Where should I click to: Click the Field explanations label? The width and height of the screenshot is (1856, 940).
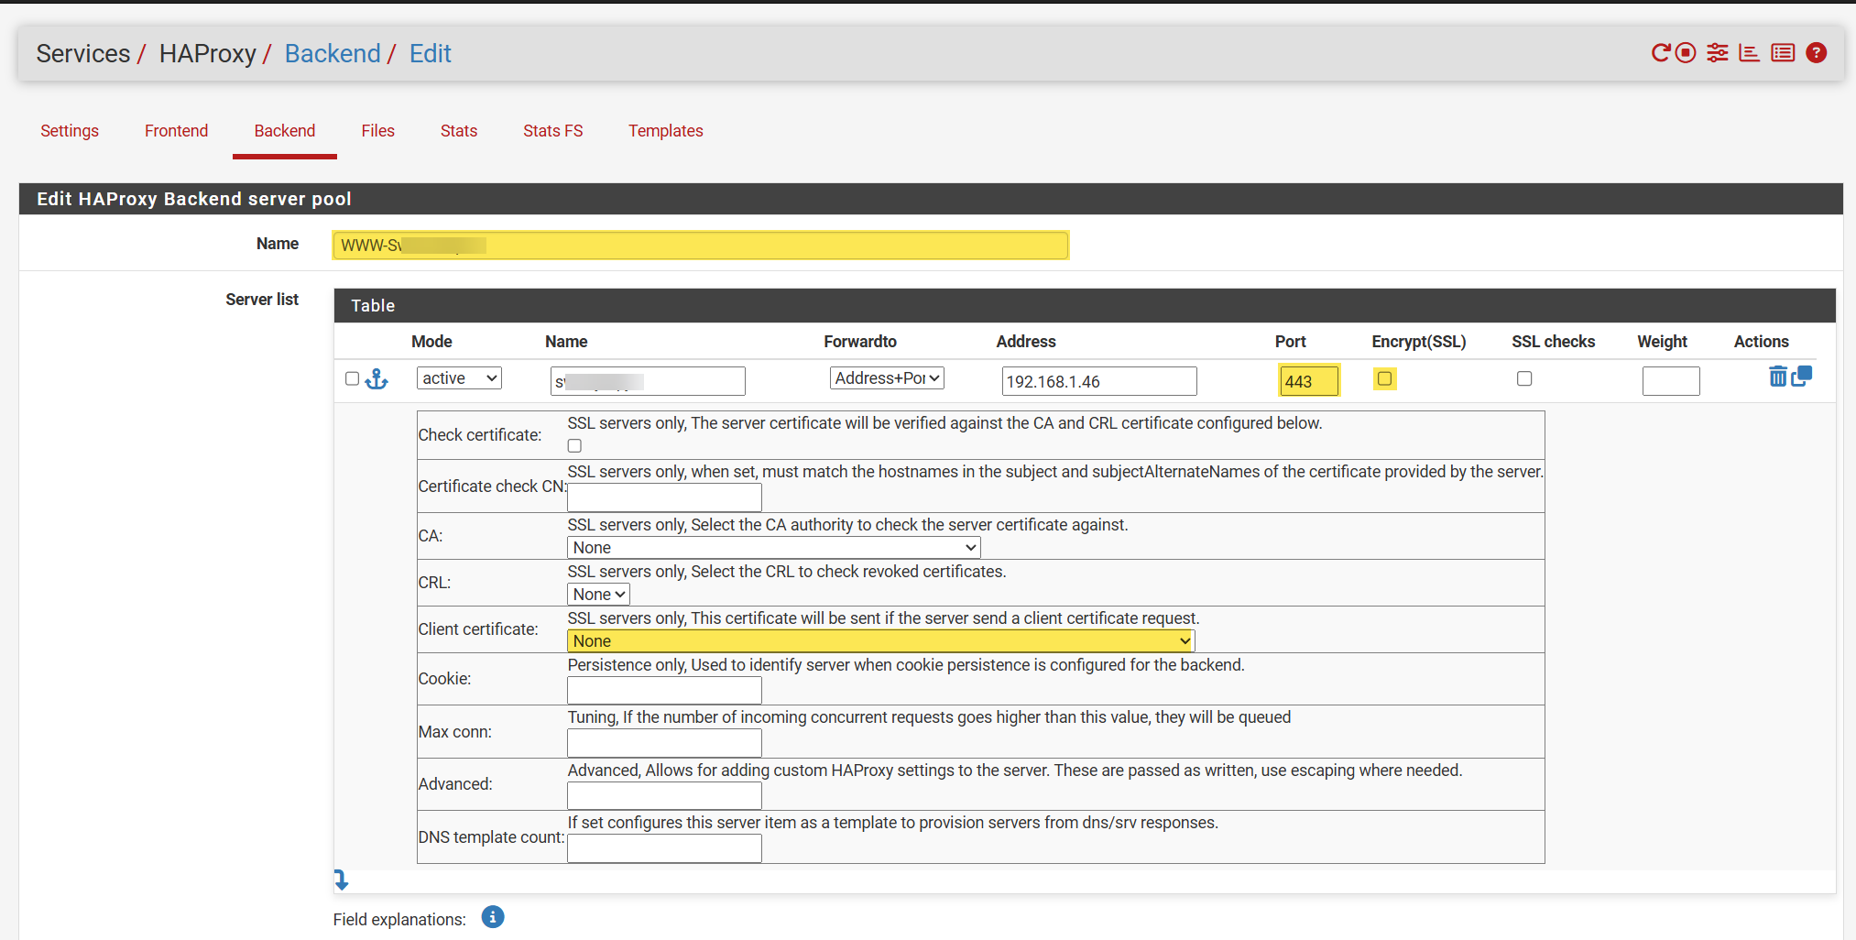pyautogui.click(x=399, y=919)
